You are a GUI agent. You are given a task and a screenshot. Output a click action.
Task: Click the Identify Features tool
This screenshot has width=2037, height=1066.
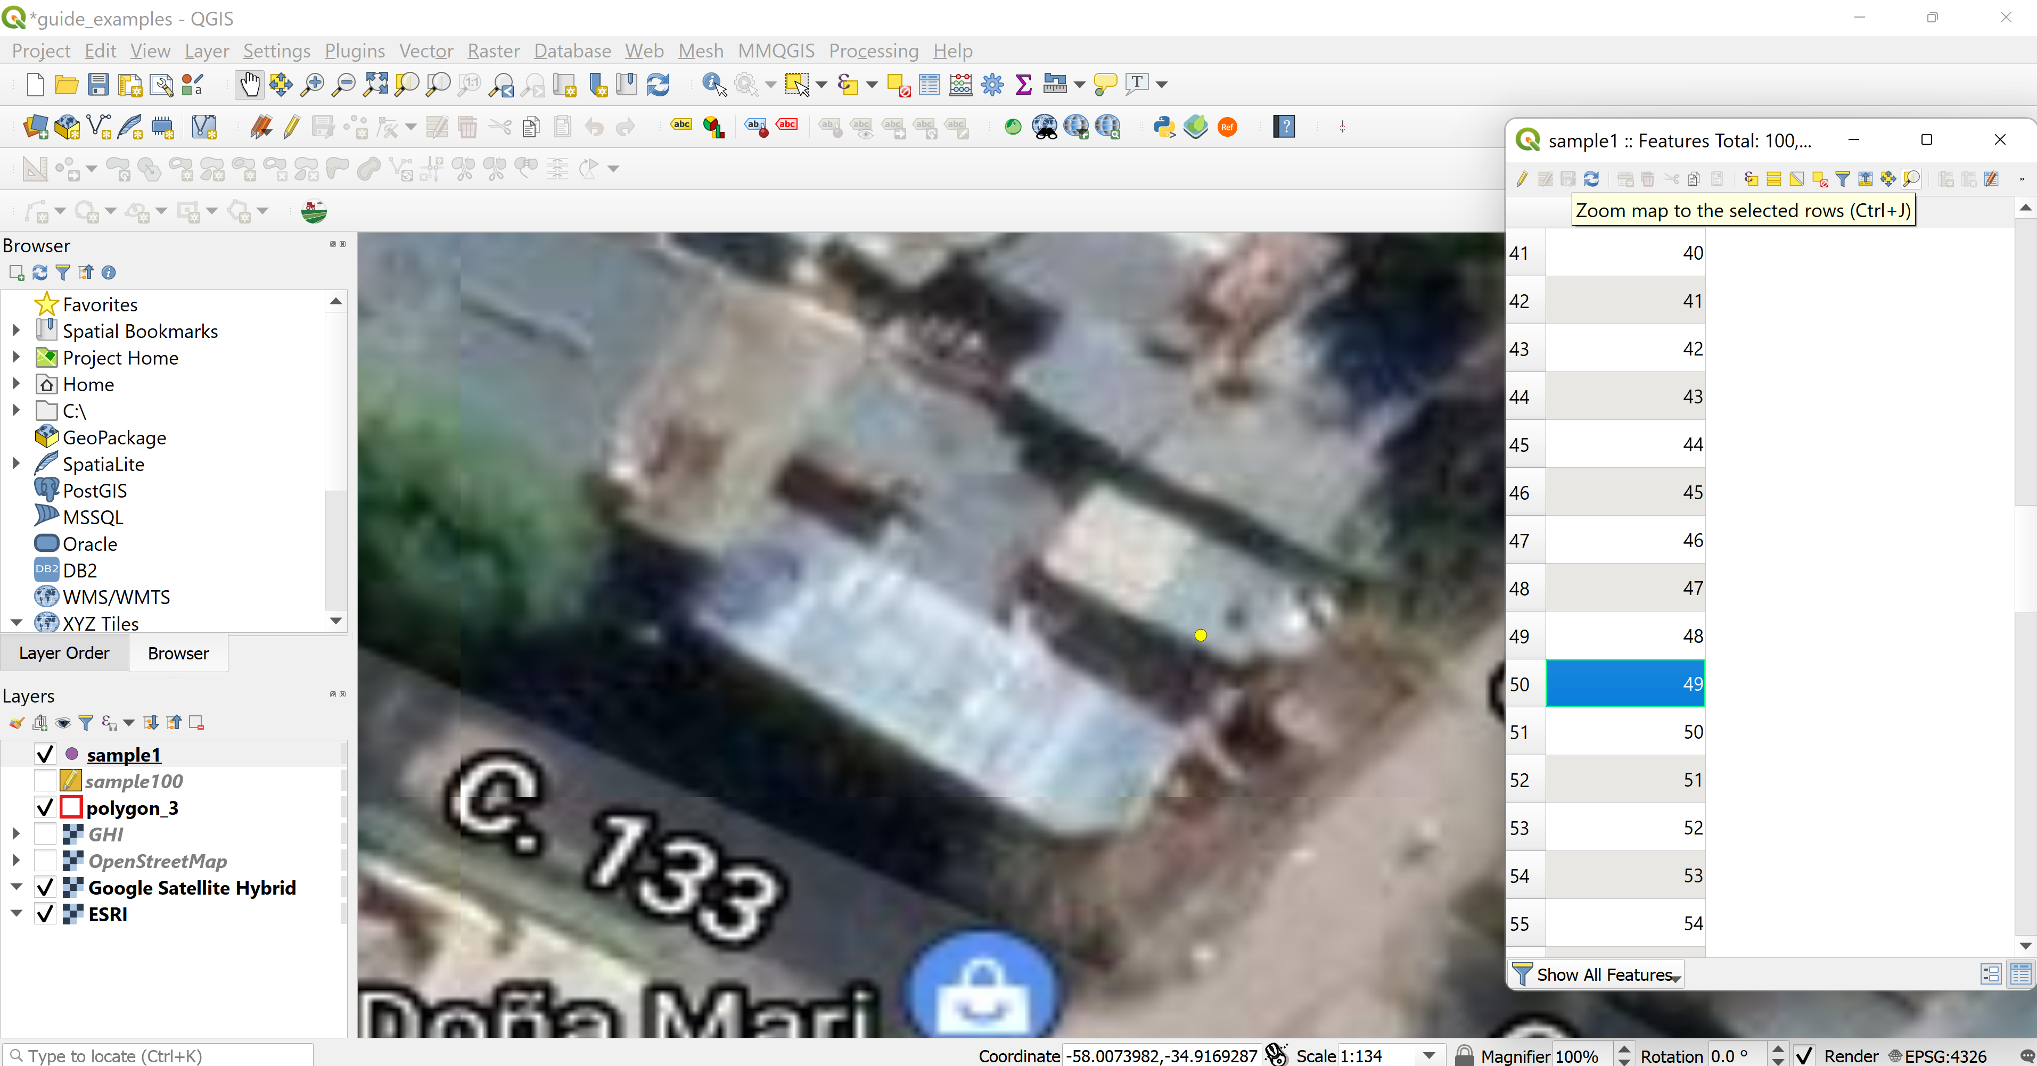tap(713, 84)
